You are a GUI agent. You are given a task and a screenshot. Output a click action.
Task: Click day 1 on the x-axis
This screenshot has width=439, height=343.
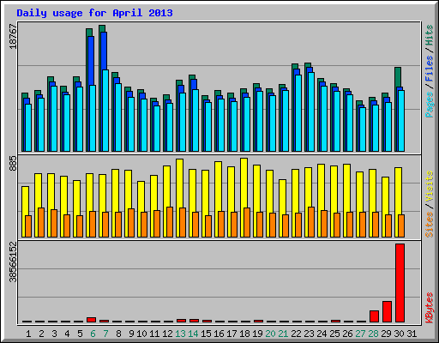pos(28,334)
